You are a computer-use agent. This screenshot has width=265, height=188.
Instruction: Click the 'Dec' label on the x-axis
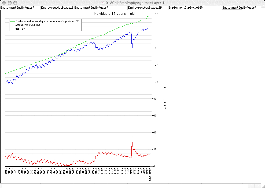(150, 178)
